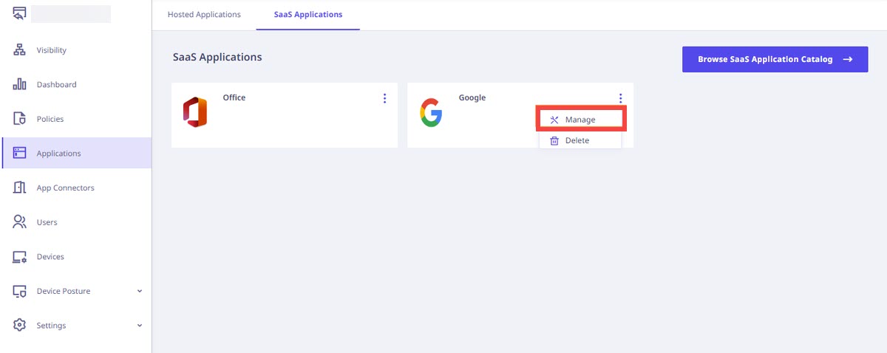Click the Visibility network icon in sidebar
Screen dimensions: 887x353
pyautogui.click(x=20, y=50)
